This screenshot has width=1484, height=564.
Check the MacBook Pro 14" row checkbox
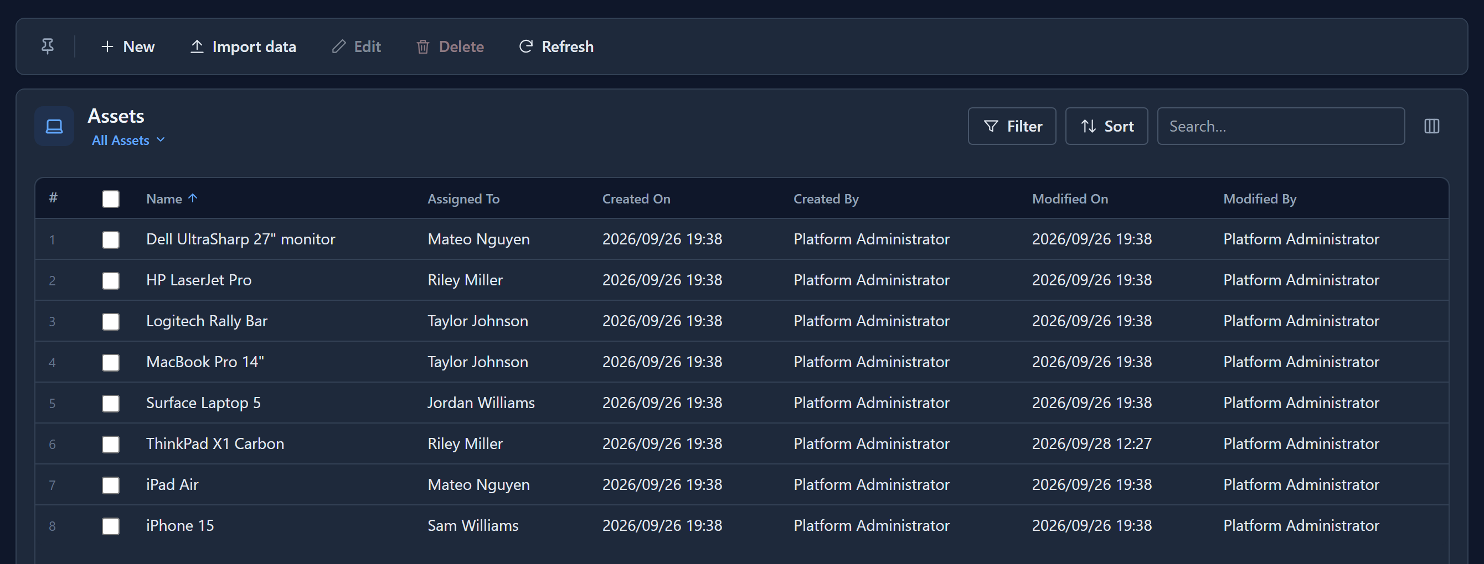111,363
